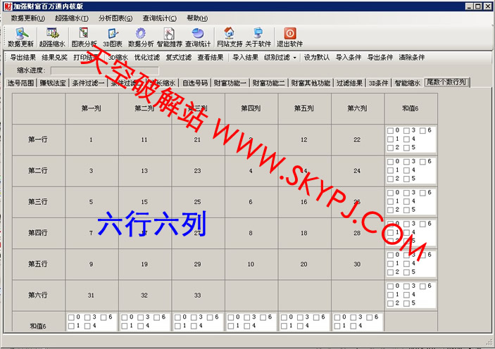The height and width of the screenshot is (349, 495).
Task: Select the 智能缩水 tab
Action: pyautogui.click(x=407, y=83)
